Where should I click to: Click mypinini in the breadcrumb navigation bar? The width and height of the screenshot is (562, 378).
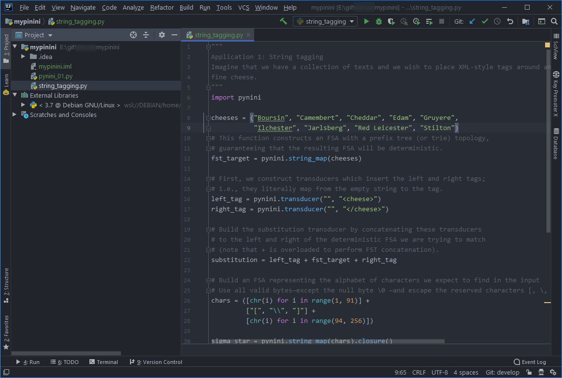point(23,22)
